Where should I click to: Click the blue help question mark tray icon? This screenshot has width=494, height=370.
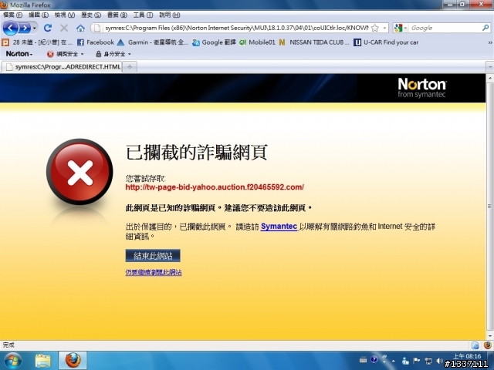pos(374,359)
